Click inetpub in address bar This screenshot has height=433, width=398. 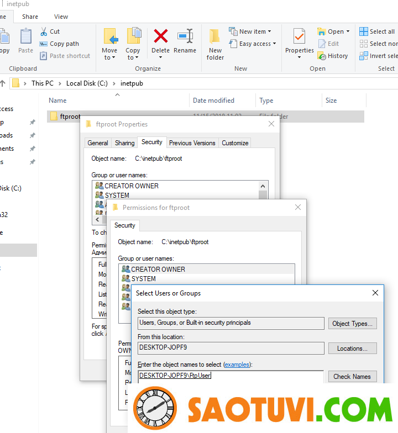coord(132,83)
